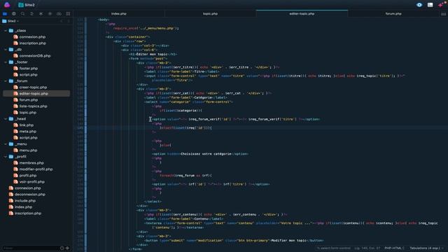
Task: Open include.php file
Action: (25, 201)
